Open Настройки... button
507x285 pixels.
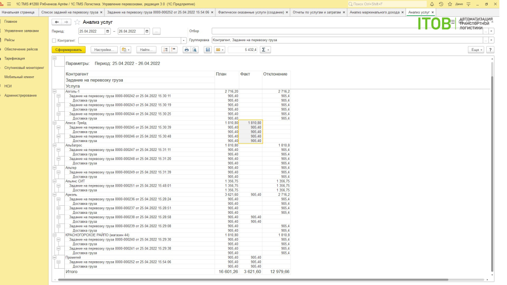pos(104,50)
